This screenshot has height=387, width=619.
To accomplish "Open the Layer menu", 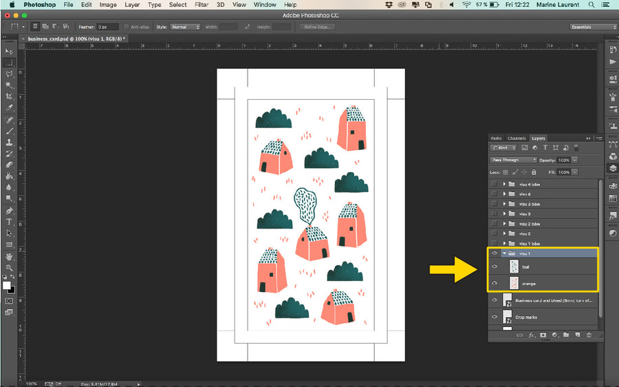I will pyautogui.click(x=132, y=5).
